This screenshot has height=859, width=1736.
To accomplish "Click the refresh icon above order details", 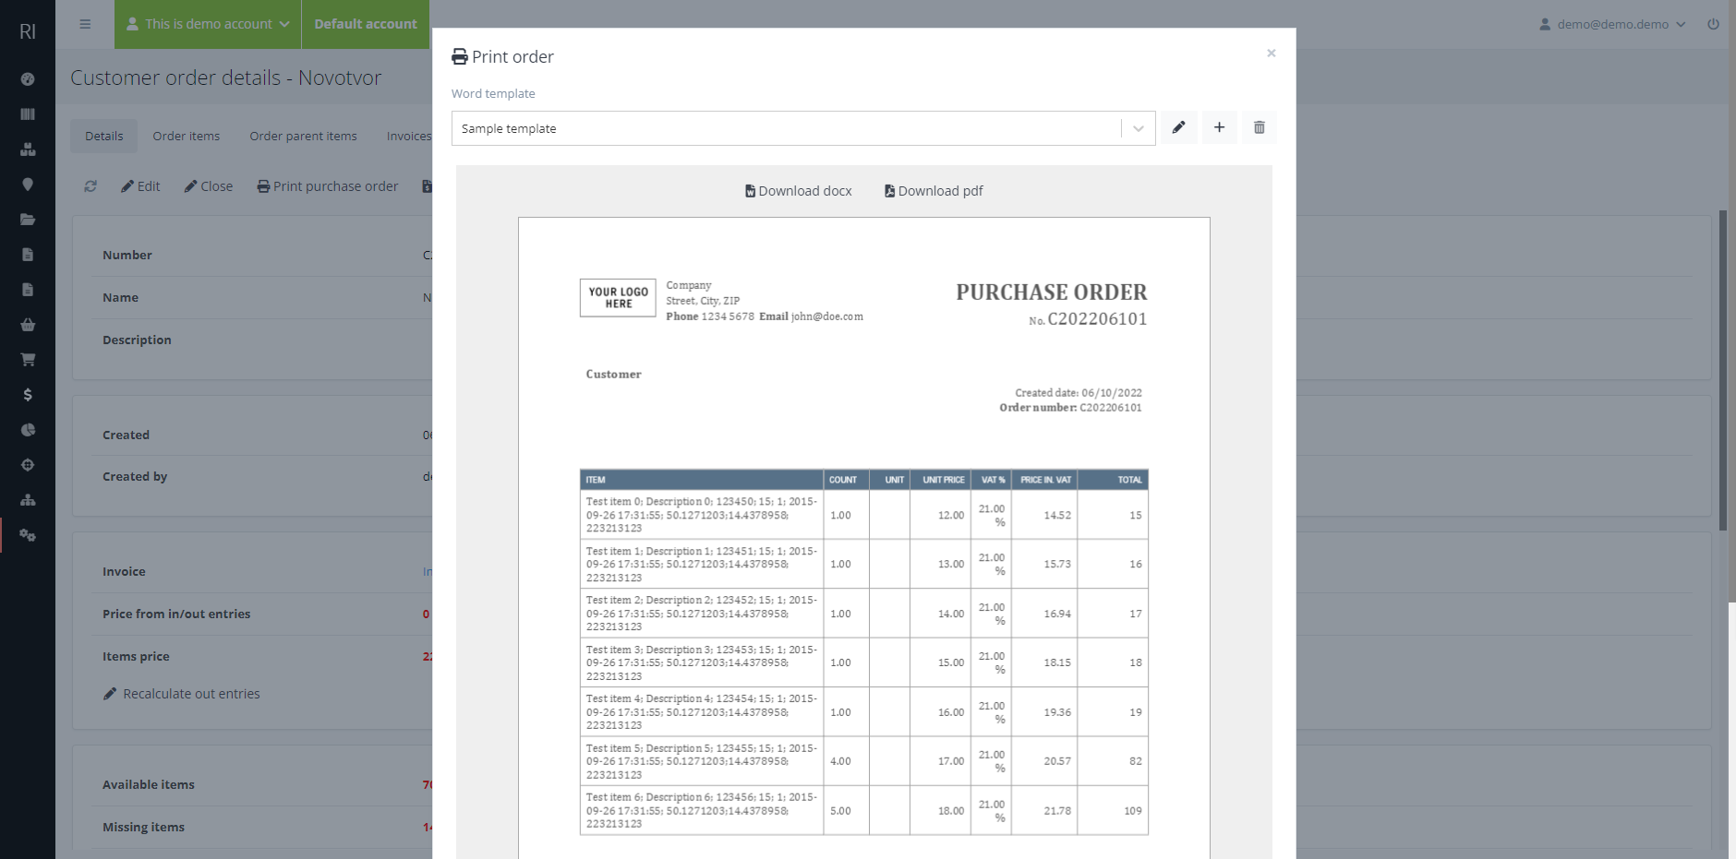I will (x=90, y=186).
